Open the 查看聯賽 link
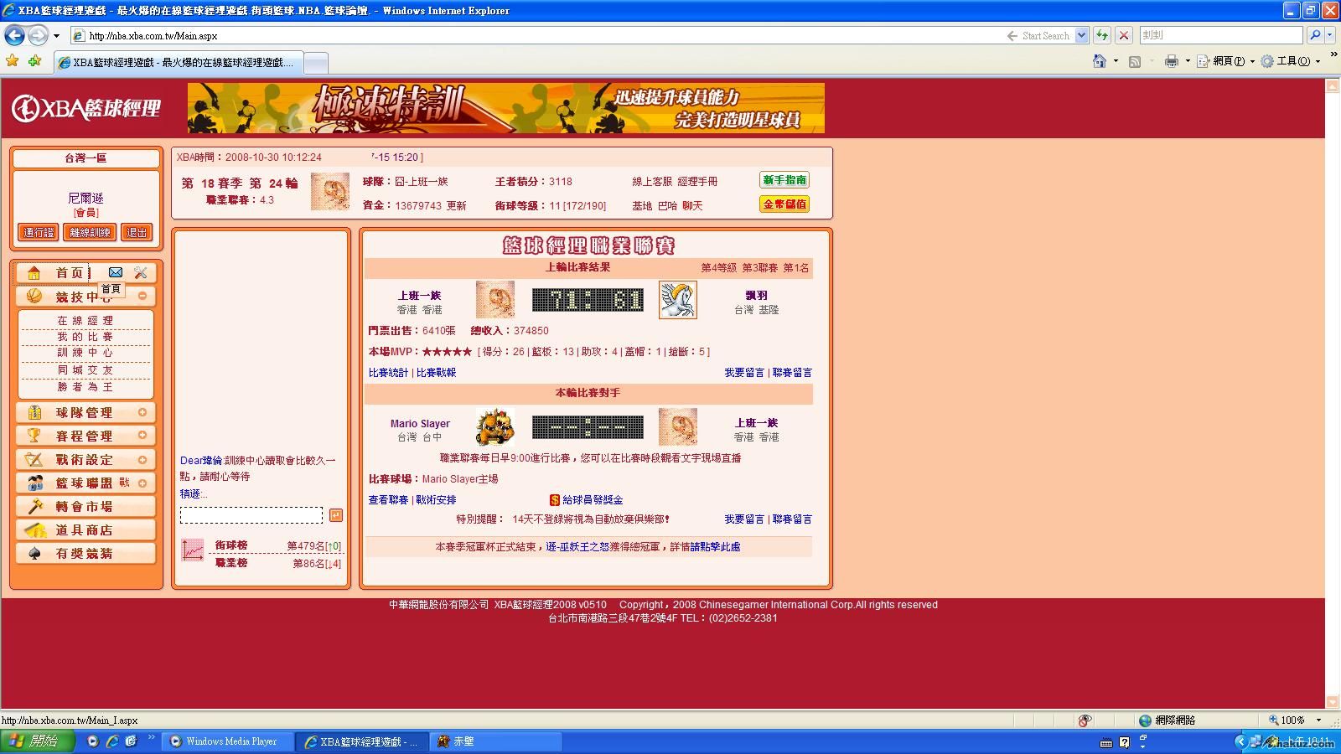Viewport: 1341px width, 754px height. coord(388,499)
